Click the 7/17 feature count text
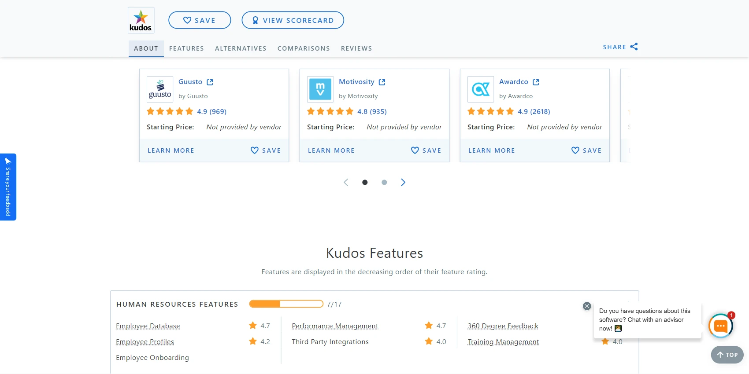This screenshot has height=374, width=749. point(334,304)
